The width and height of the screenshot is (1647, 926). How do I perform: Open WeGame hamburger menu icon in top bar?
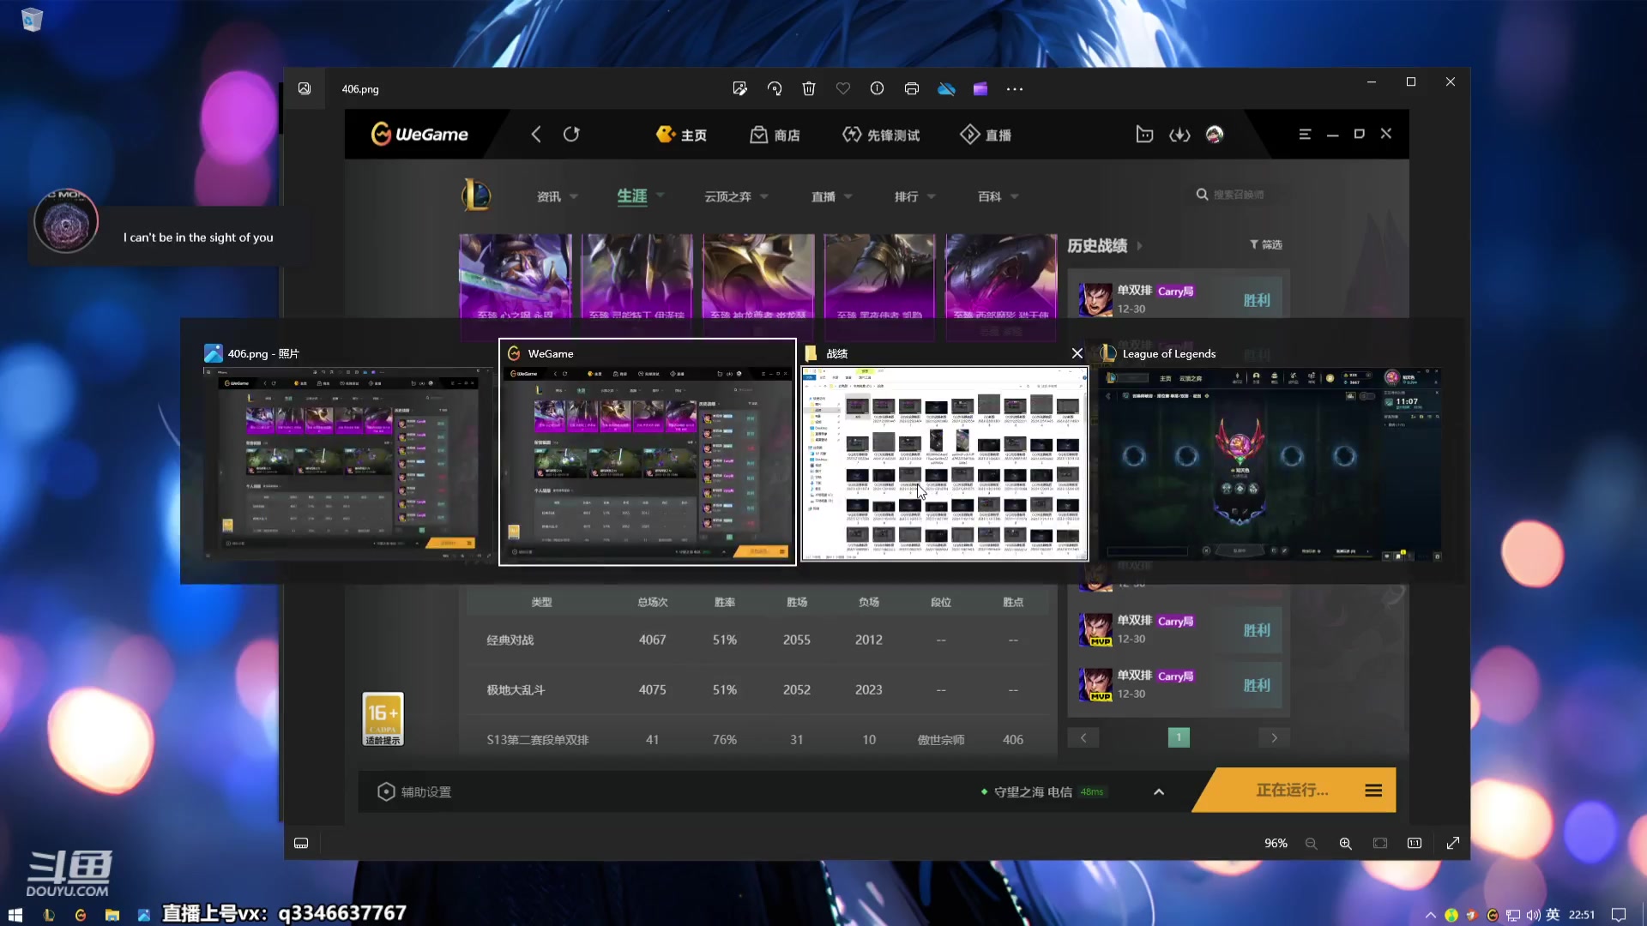tap(1305, 135)
